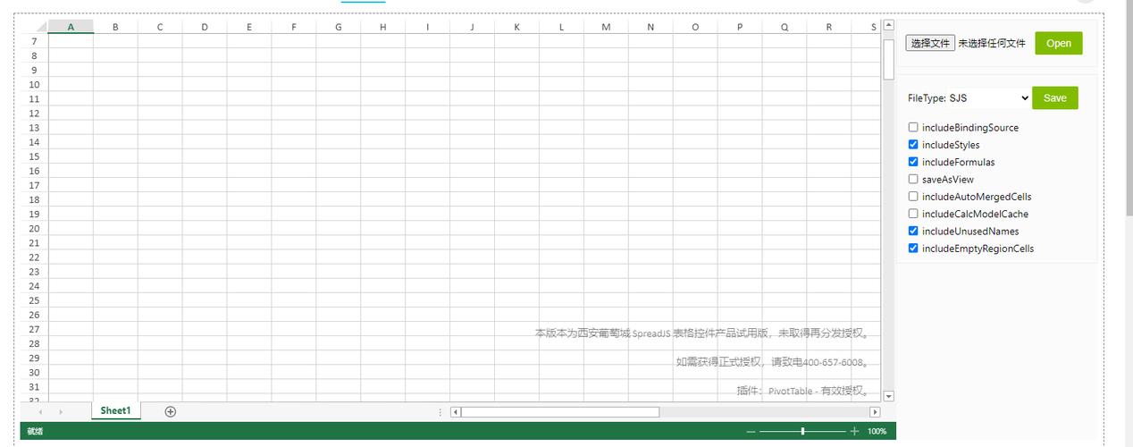The image size is (1133, 447).
Task: Click the zoom slider in status bar
Action: coord(802,432)
